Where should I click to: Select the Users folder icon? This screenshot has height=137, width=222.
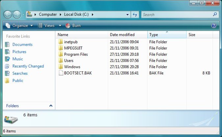[x=61, y=61]
